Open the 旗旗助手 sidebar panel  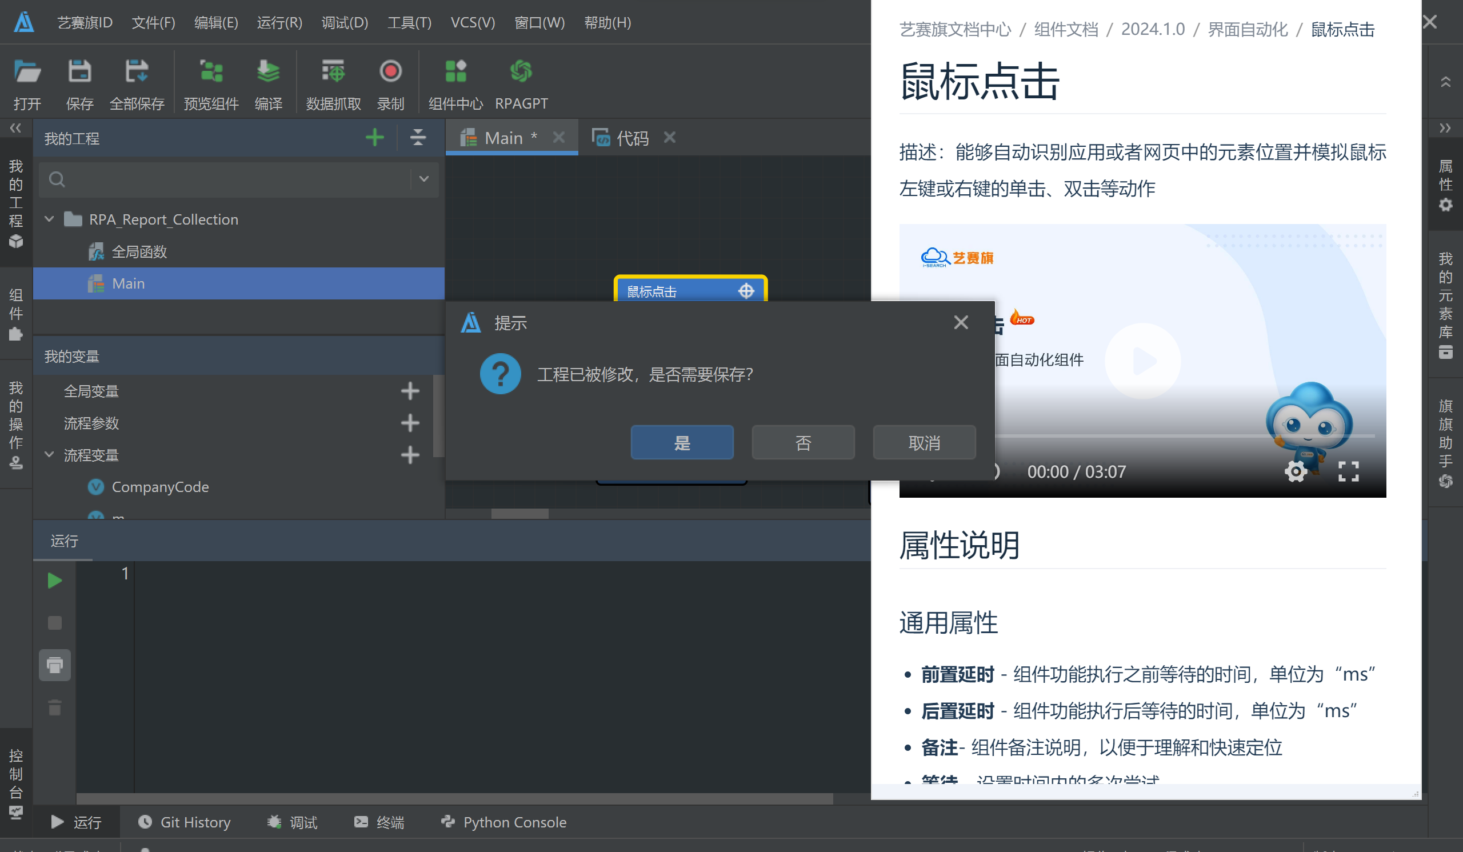1446,442
